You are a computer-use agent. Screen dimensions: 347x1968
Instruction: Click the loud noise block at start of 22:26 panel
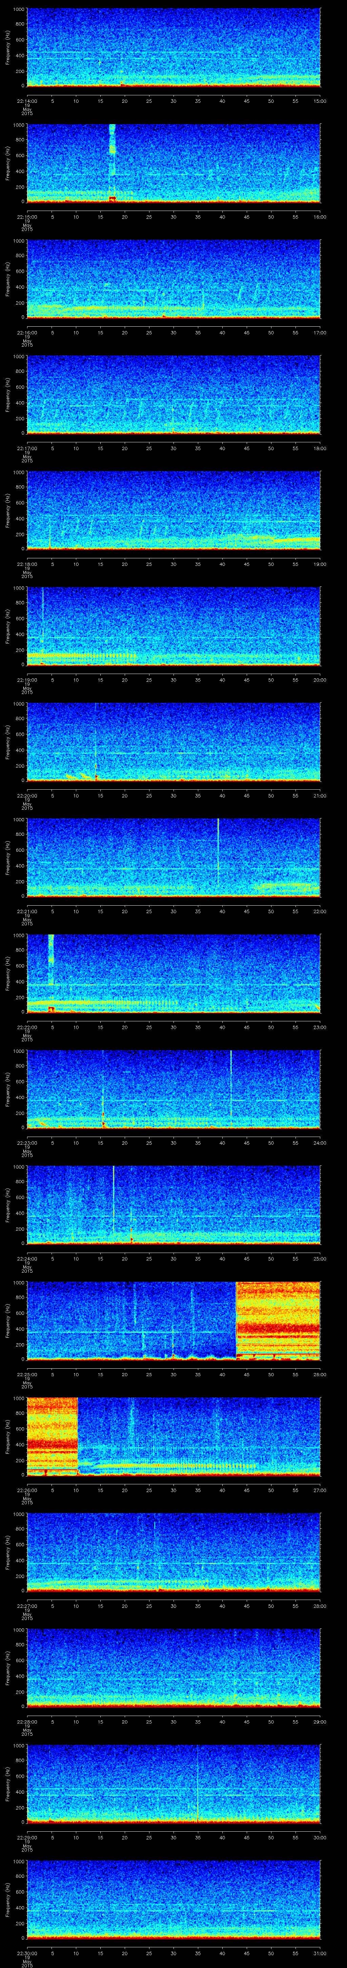(x=52, y=1436)
